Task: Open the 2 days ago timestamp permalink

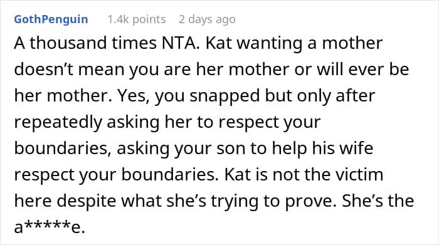Action: point(207,19)
